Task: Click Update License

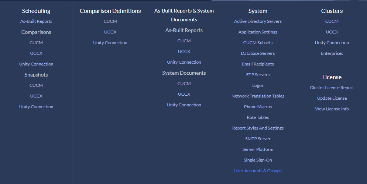Action: (x=332, y=98)
